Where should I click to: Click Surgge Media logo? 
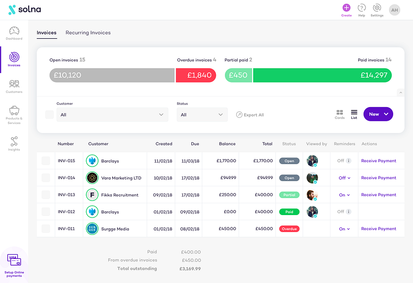(x=92, y=229)
